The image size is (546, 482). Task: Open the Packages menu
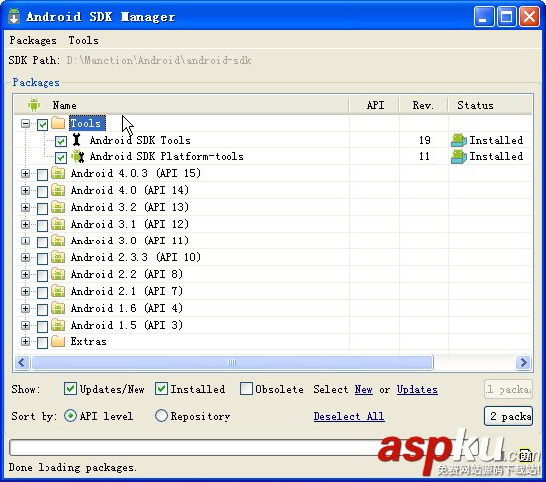33,40
